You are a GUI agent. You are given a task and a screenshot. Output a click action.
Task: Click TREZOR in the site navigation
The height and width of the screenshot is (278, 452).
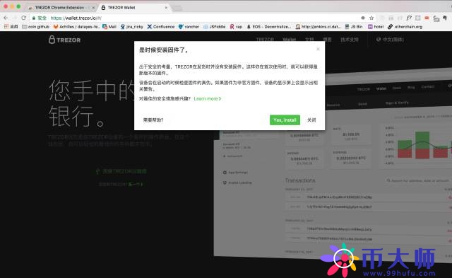(265, 40)
